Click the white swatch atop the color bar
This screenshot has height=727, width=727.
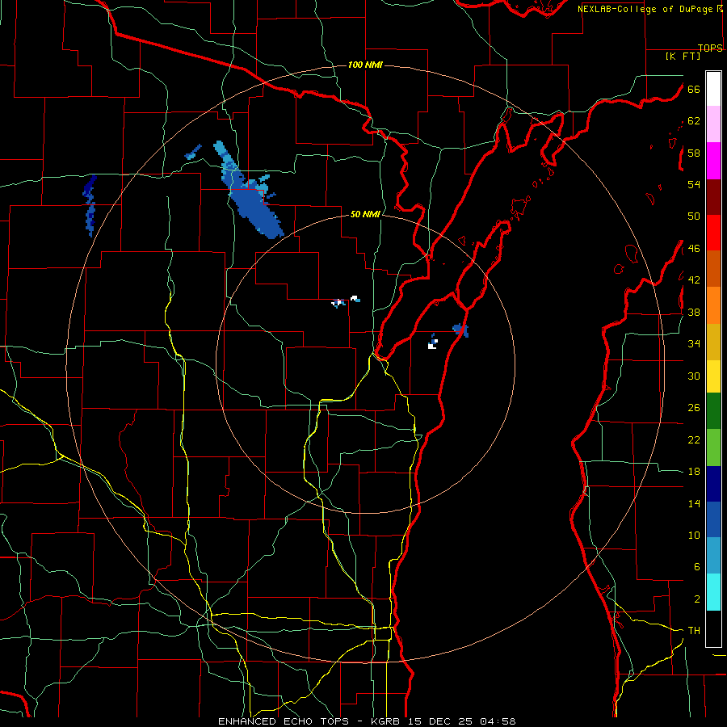coord(713,89)
